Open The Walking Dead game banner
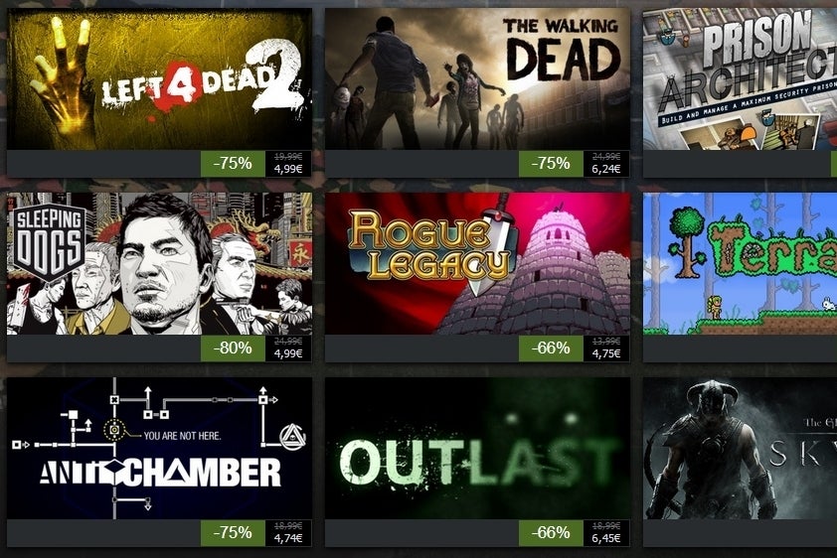The height and width of the screenshot is (558, 837). 477,78
